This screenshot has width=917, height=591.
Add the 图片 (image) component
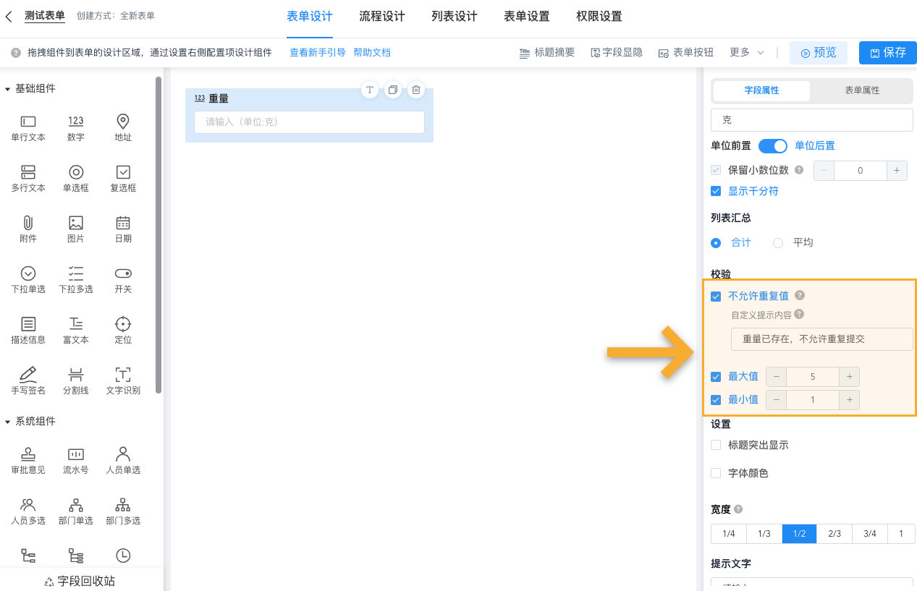click(x=75, y=229)
